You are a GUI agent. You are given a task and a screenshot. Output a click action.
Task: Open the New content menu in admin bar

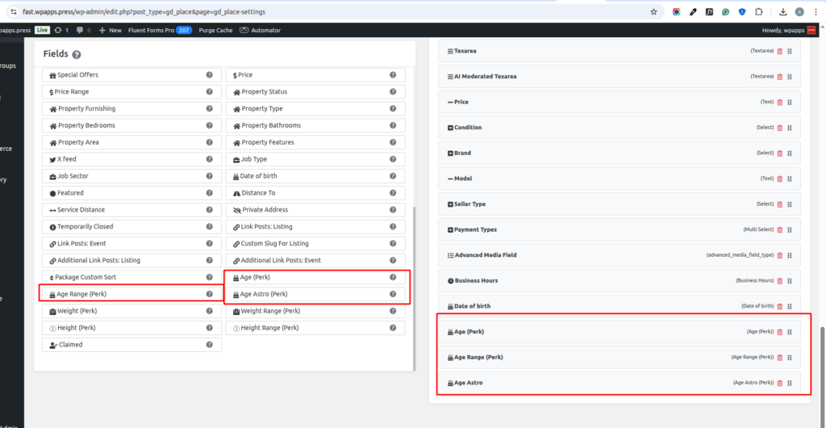click(110, 30)
